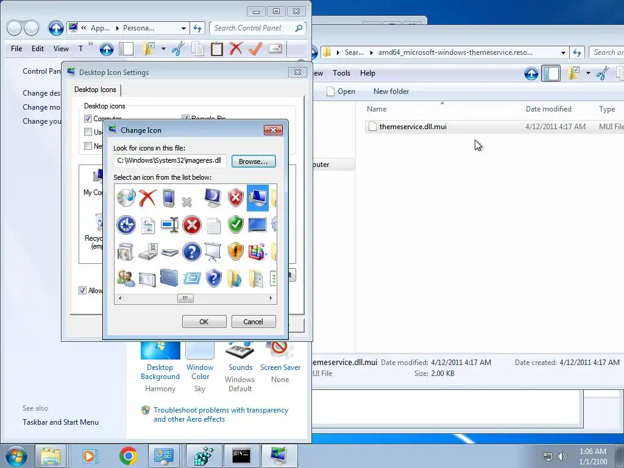Open Taskbar and Start Menu link
This screenshot has height=468, width=624.
tap(60, 422)
